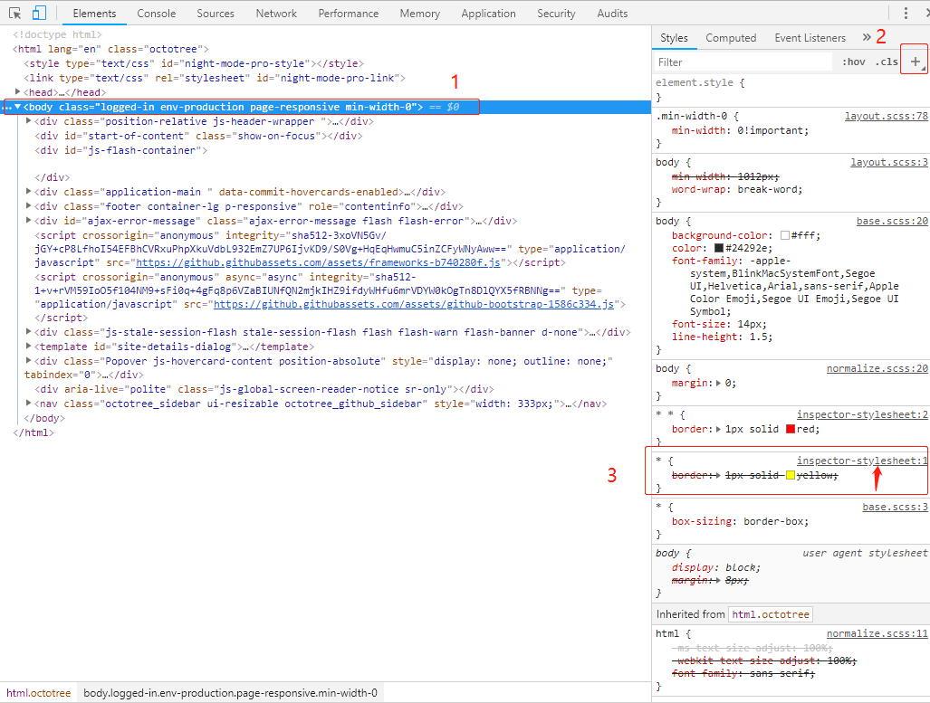Expand the ajax-error-message div
Screen dimensions: 930x703
coord(28,221)
